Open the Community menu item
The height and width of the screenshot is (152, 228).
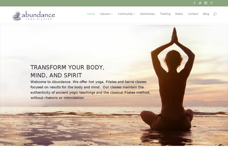click(x=125, y=14)
